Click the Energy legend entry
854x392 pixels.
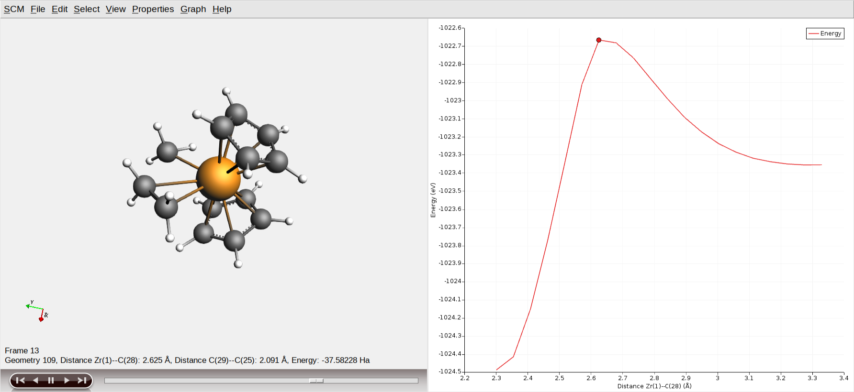pyautogui.click(x=825, y=33)
